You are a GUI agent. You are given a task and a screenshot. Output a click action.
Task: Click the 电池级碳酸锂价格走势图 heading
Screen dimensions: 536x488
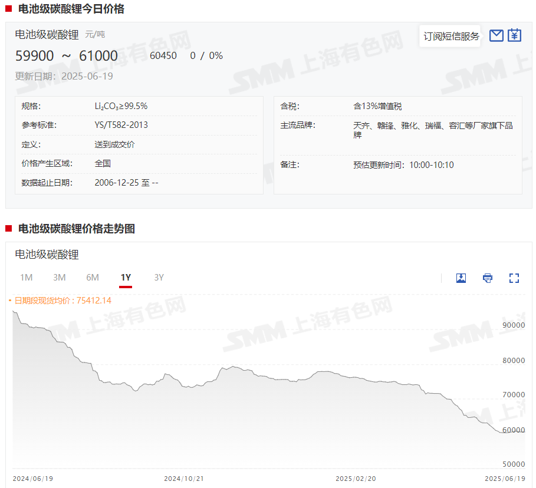tap(77, 229)
